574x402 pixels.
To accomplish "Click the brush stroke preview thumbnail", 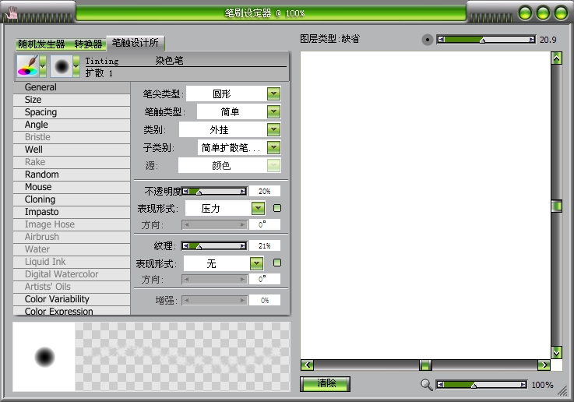I will (x=182, y=357).
